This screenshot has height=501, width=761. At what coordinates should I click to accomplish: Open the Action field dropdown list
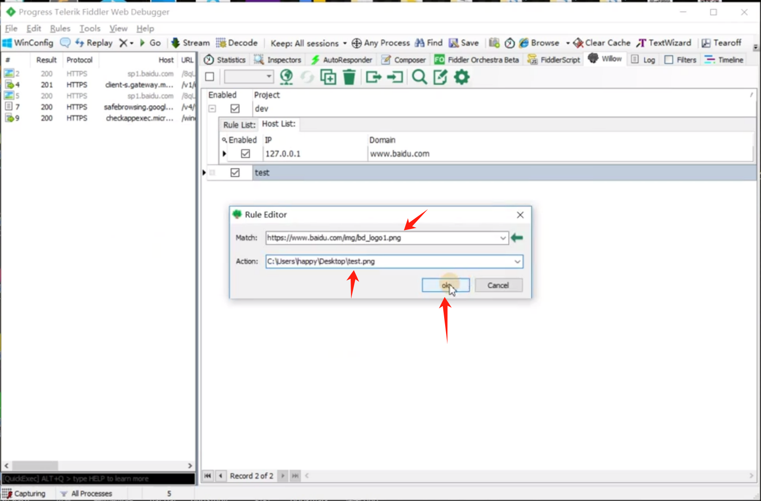point(517,262)
